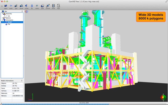Screen dimensions: 168x105
Task: Open the logs panel
Action: pyautogui.click(x=59, y=6)
